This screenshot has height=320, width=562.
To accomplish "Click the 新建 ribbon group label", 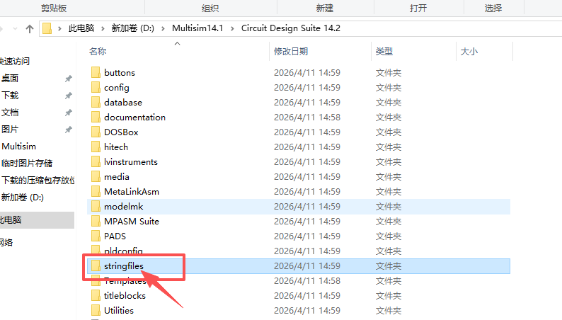I will 325,8.
